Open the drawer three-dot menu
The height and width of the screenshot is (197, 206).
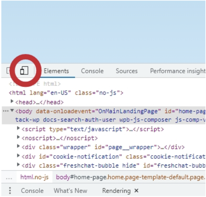tap(10, 190)
